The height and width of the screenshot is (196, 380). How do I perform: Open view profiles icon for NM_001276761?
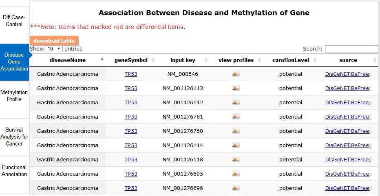[236, 117]
